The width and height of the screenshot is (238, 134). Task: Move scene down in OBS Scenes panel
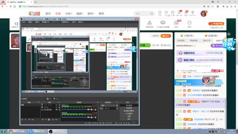32,120
